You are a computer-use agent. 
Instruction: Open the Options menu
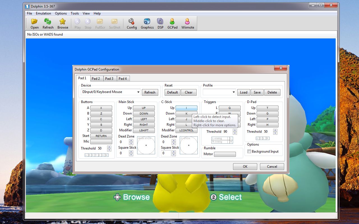(61, 13)
